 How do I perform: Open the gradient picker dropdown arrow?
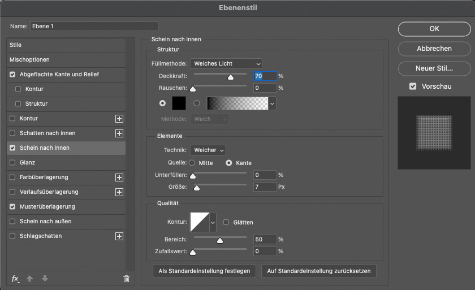tap(272, 103)
